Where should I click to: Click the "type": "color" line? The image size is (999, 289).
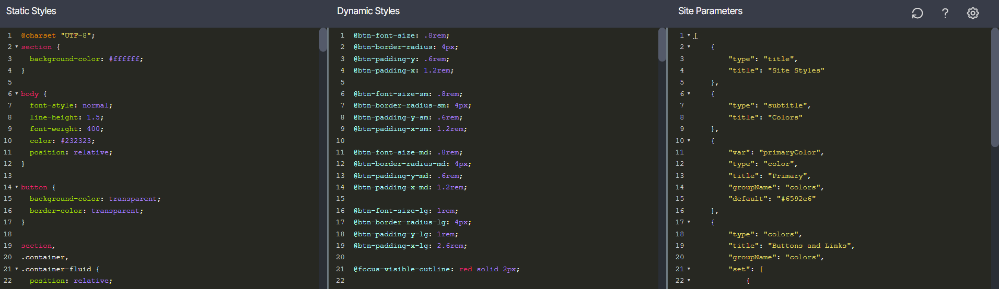(763, 164)
